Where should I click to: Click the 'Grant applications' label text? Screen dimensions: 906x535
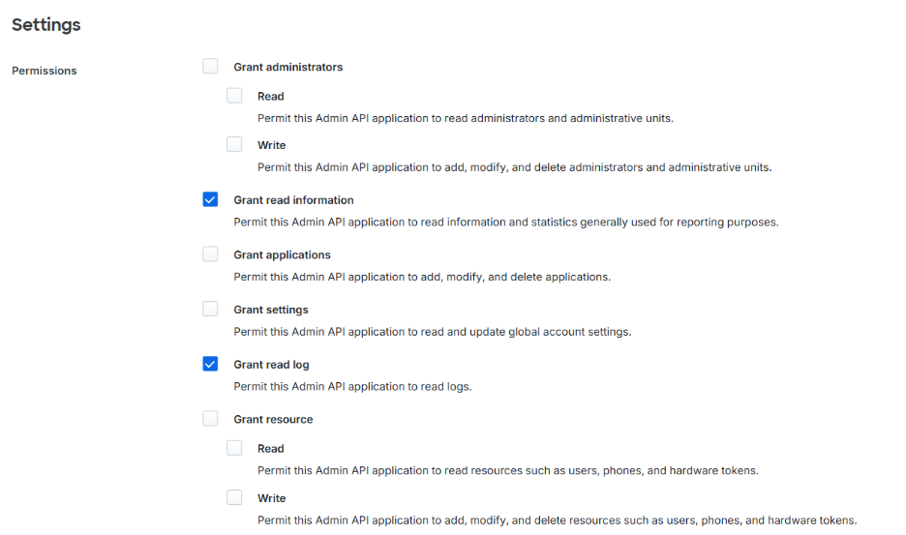click(282, 255)
